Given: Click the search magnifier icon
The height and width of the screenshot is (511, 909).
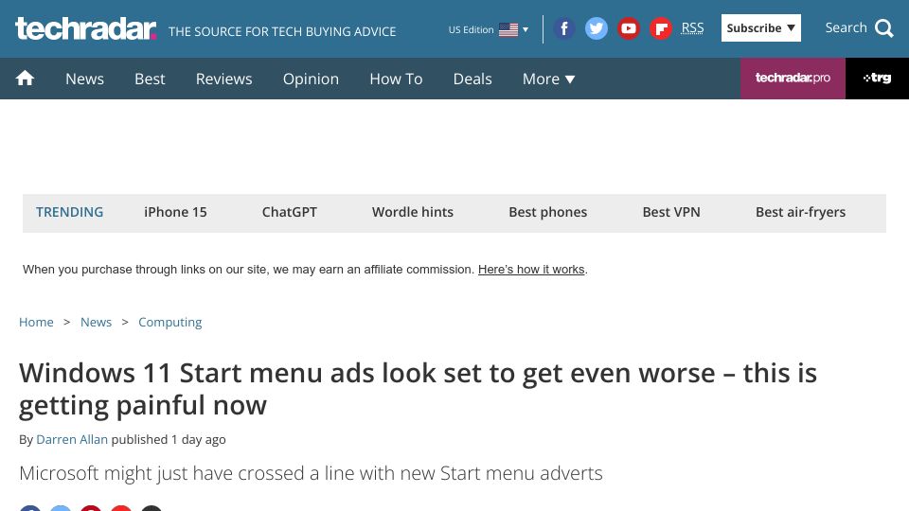Looking at the screenshot, I should point(884,27).
